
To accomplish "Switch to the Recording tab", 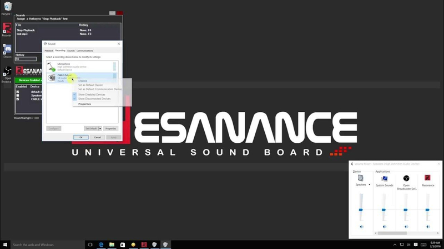I will point(60,50).
